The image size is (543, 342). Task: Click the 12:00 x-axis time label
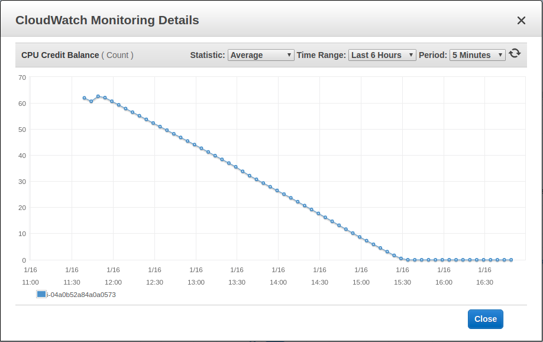click(x=113, y=282)
